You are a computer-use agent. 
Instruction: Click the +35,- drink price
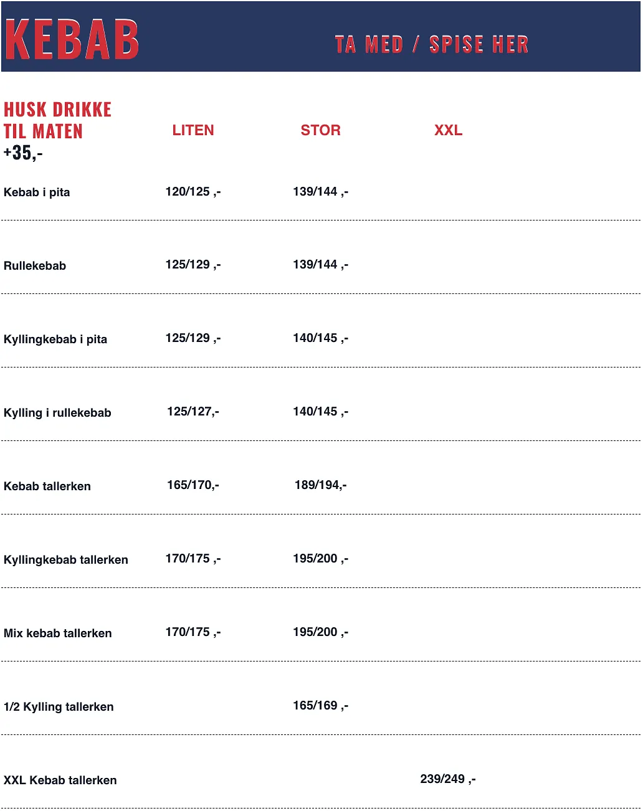click(x=23, y=153)
